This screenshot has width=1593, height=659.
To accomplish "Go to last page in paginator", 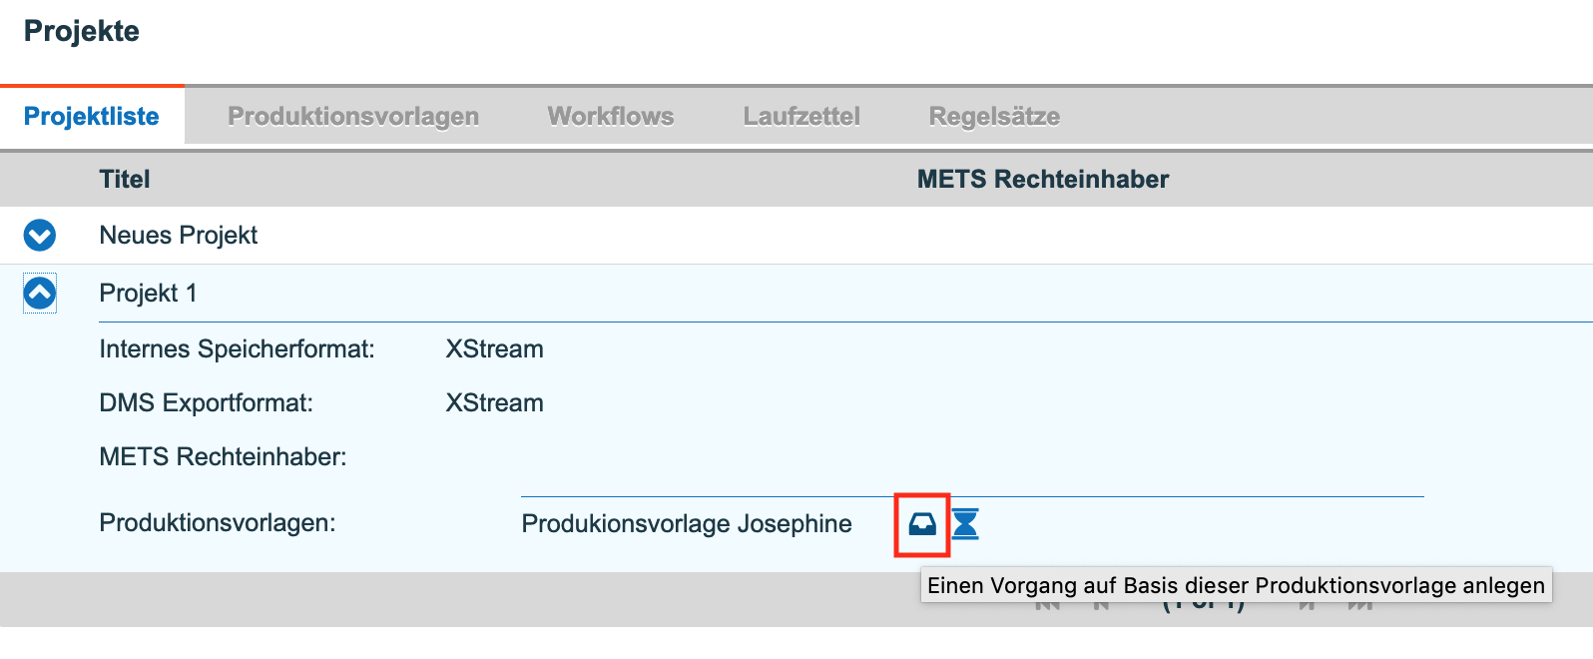I will (x=1360, y=605).
